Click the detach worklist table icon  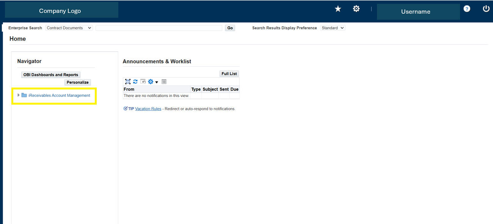pos(128,82)
